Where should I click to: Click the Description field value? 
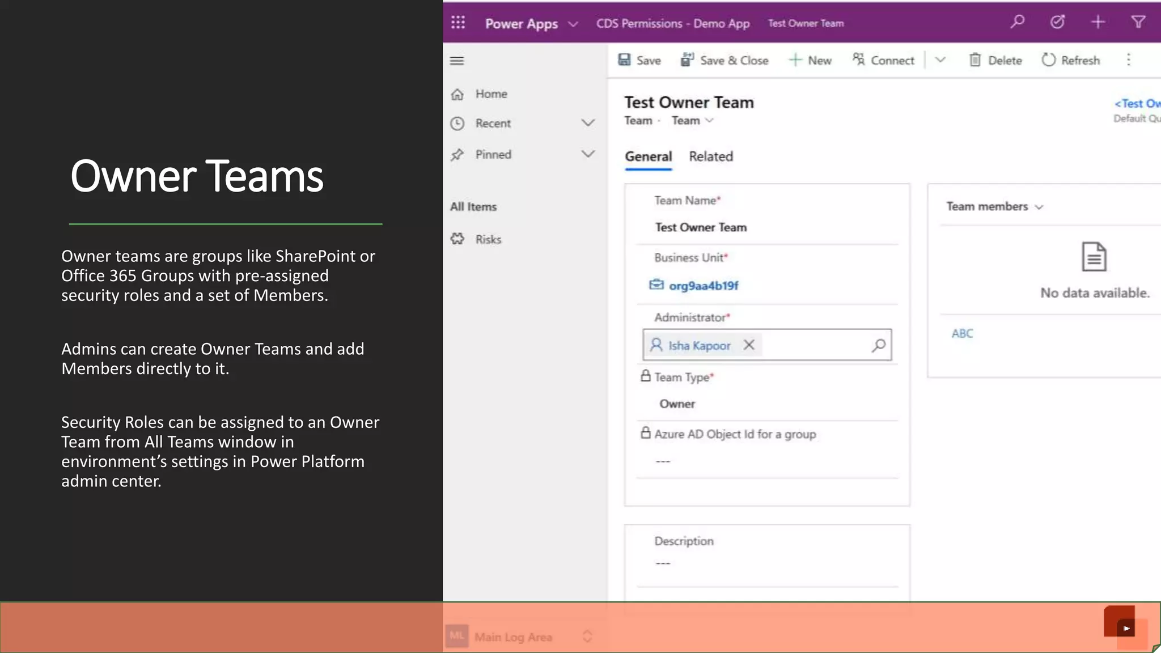pos(663,563)
